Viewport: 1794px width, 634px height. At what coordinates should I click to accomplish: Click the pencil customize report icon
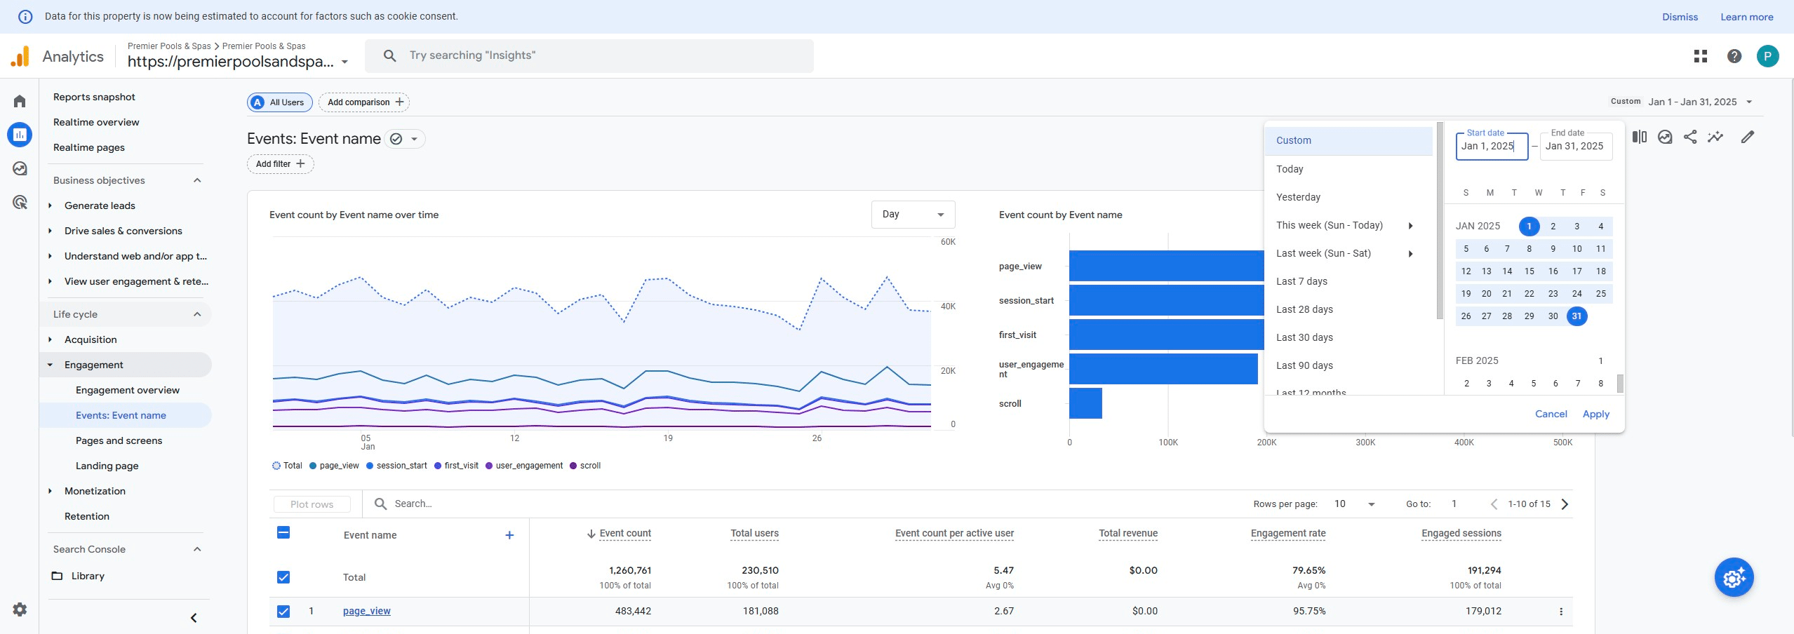click(1748, 137)
